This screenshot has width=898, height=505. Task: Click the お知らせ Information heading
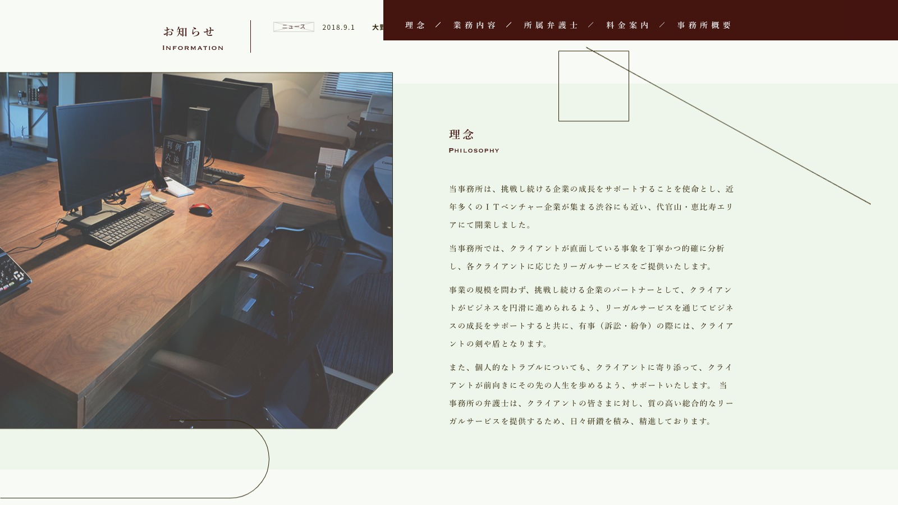(x=193, y=38)
